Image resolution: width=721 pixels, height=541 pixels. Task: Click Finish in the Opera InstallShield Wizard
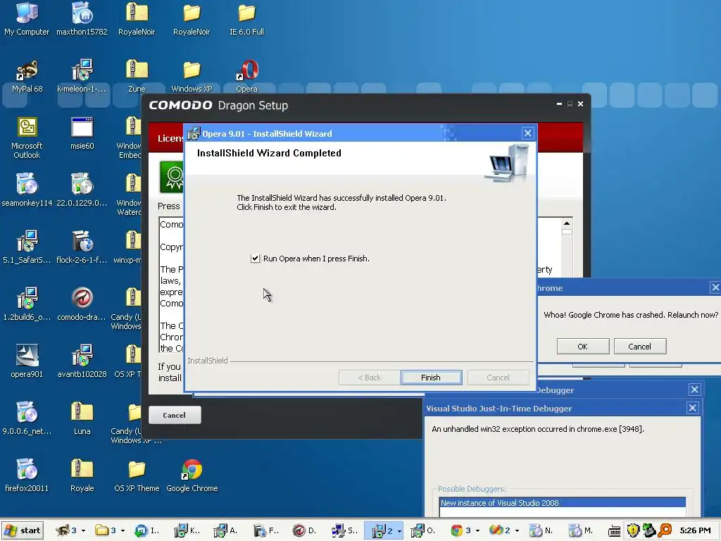click(x=431, y=378)
